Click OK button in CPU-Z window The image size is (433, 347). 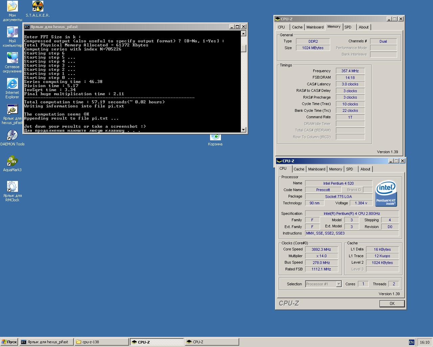click(392, 304)
